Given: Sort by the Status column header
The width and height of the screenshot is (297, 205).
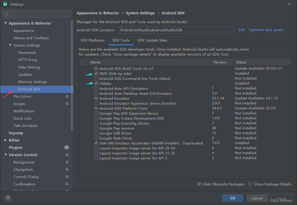Looking at the screenshot, I should click(263, 62).
